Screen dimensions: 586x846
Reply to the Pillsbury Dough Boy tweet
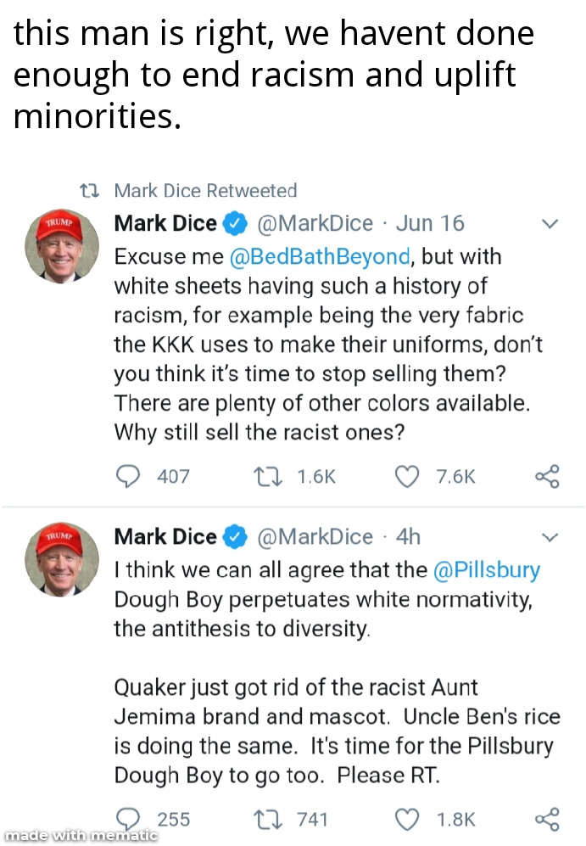(x=127, y=820)
